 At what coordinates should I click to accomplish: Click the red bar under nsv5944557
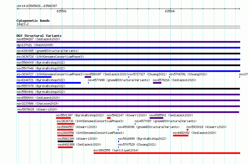pyautogui.click(x=65, y=130)
